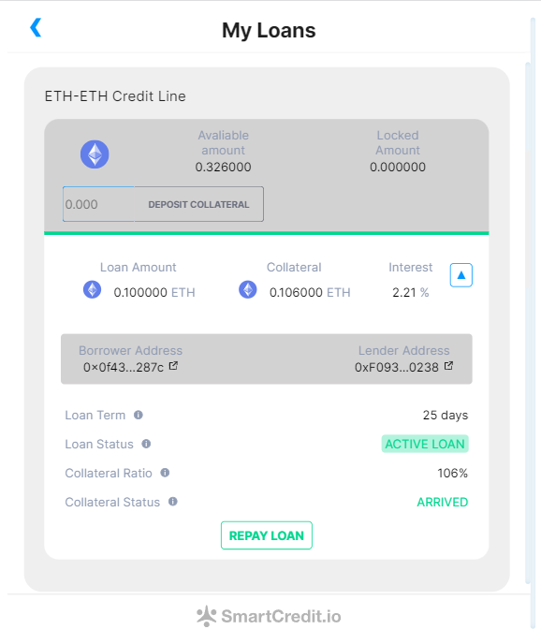Click the large Ethereum logo in credit line
541x644 pixels.
pos(95,154)
